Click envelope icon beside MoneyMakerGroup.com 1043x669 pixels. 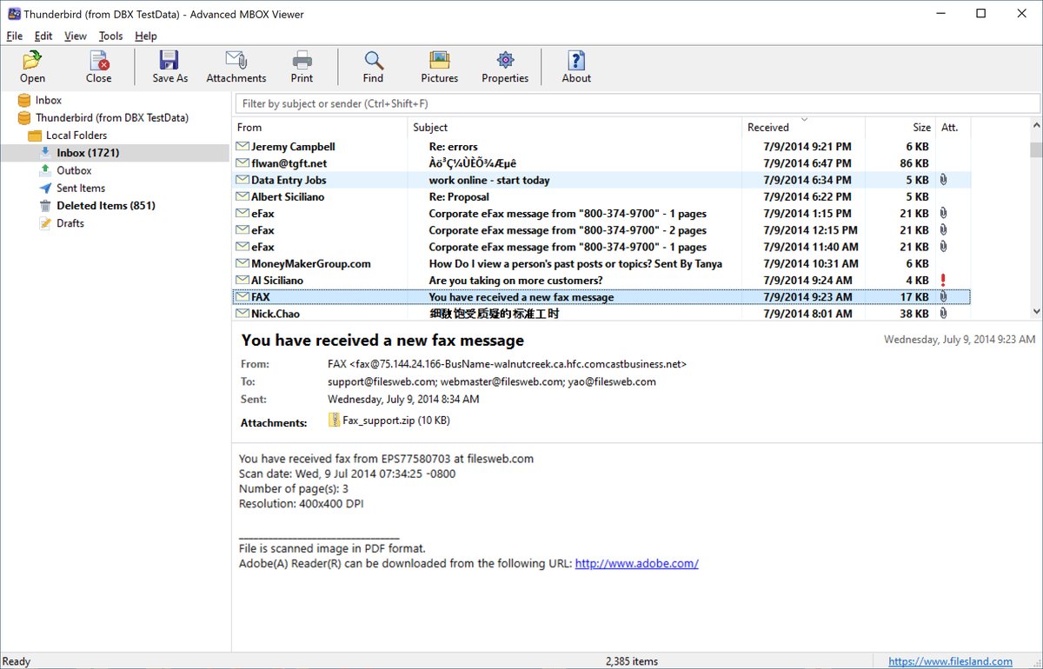242,263
